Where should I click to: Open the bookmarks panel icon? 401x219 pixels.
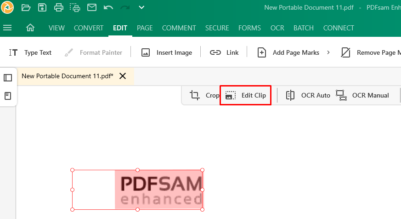click(8, 96)
